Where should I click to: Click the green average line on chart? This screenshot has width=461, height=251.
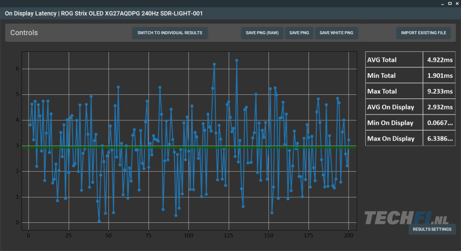189,147
